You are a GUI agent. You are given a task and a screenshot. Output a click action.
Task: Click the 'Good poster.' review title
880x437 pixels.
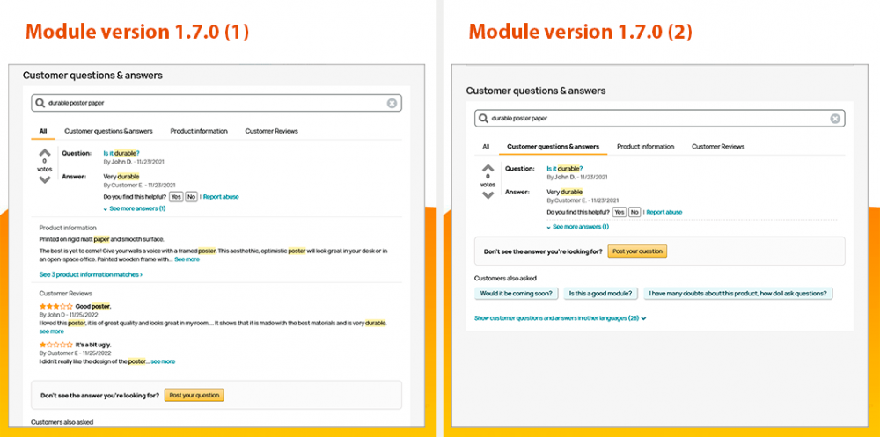[93, 306]
